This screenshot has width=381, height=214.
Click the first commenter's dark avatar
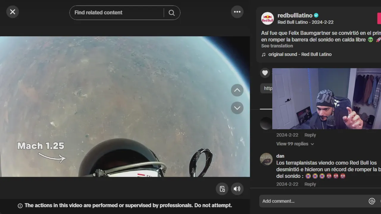[266, 123]
